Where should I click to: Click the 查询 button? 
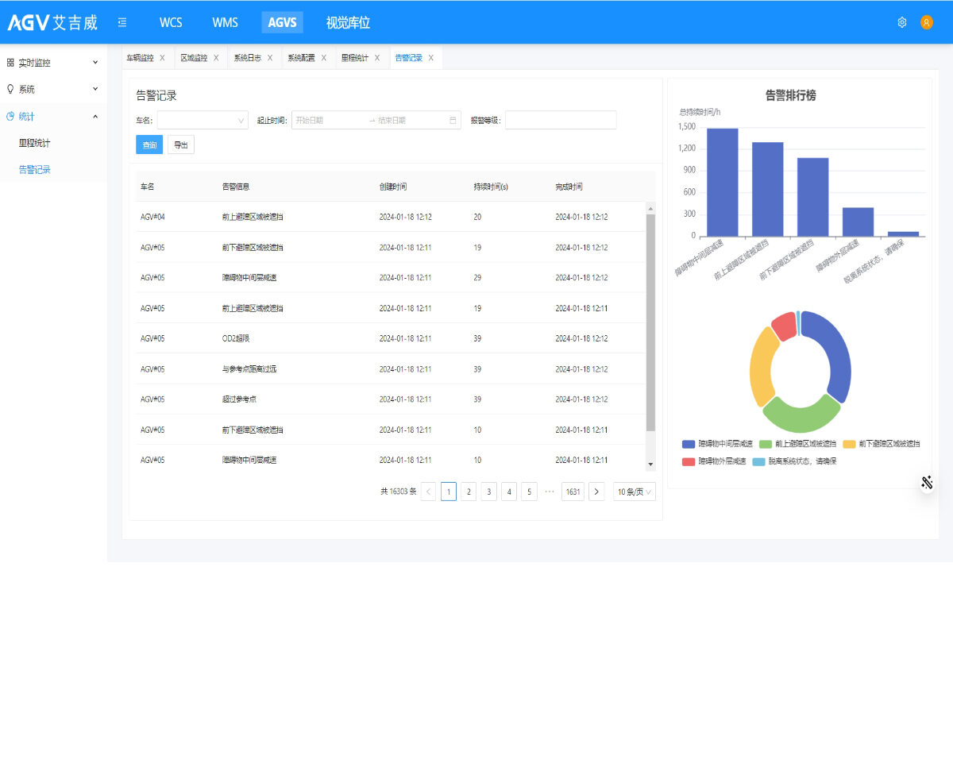[149, 145]
